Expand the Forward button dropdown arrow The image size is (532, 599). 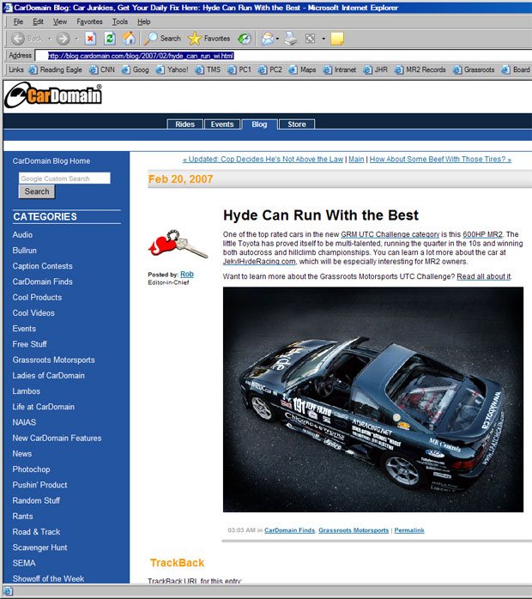[76, 39]
